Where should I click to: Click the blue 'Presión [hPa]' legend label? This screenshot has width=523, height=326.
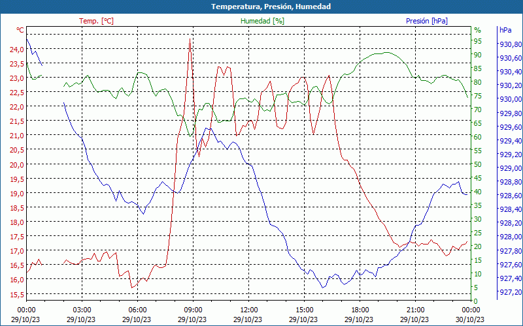tap(427, 21)
